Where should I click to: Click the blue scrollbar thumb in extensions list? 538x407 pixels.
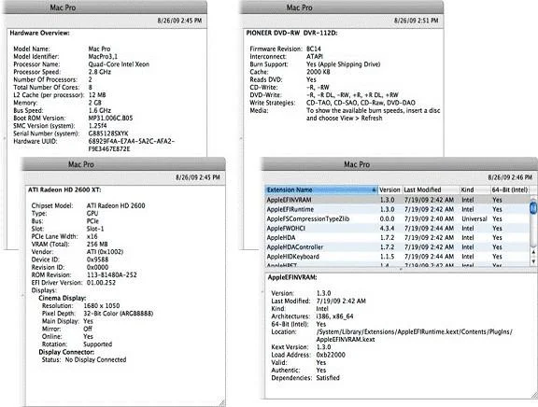click(533, 208)
